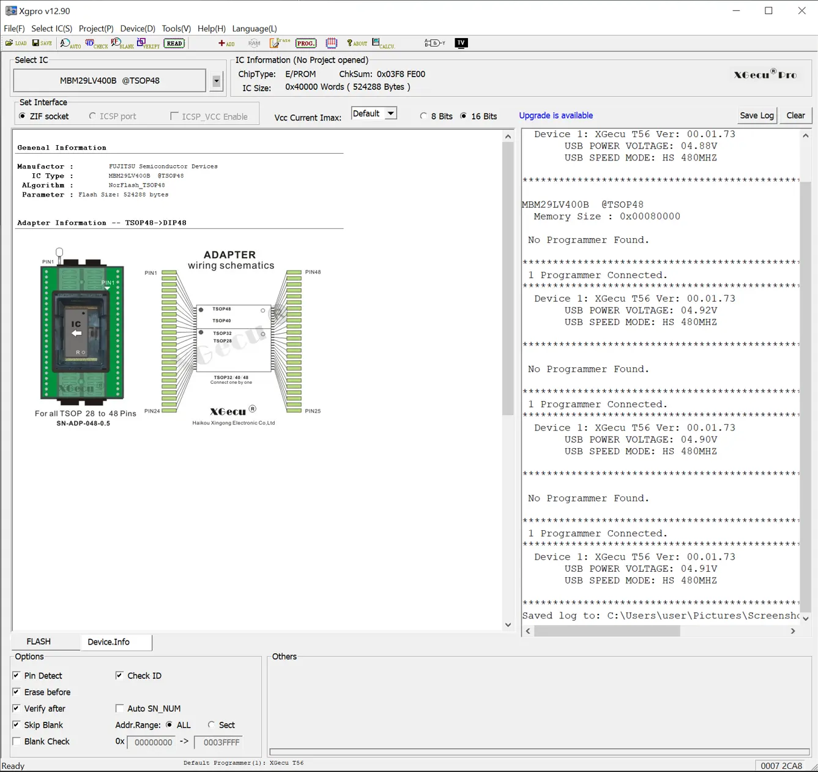This screenshot has height=772, width=818.
Task: Toggle the Skip Blank checkbox
Action: point(38,725)
